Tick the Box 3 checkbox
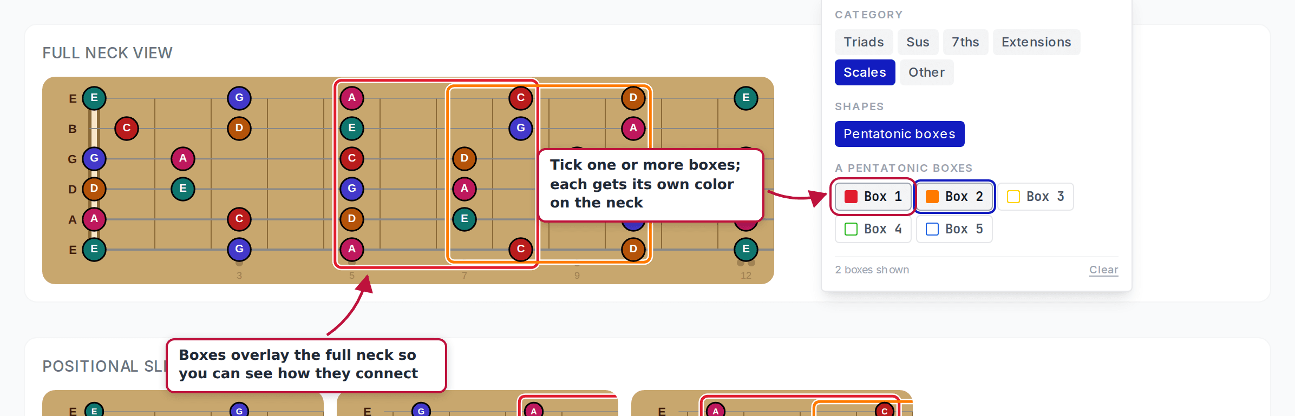1295x416 pixels. (1035, 197)
